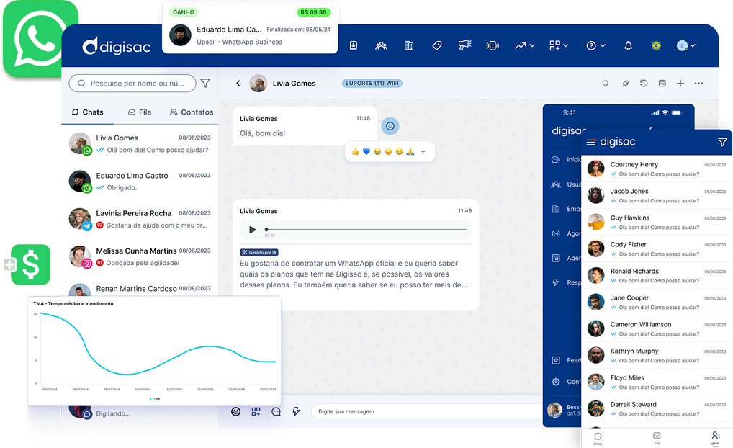Open the filter icon beside the search box
Image resolution: width=733 pixels, height=448 pixels.
205,84
